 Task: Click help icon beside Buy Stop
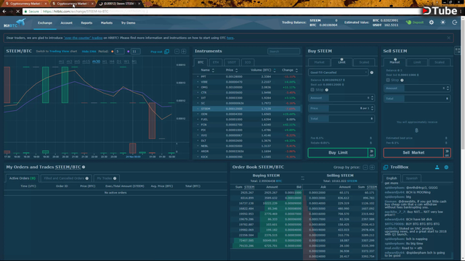326,90
